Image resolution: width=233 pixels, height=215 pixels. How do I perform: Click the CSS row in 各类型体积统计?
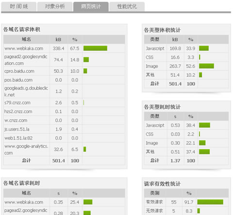pos(186,57)
